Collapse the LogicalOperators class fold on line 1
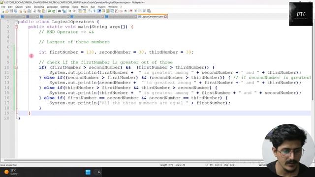This screenshot has height=177, width=315. 16,22
